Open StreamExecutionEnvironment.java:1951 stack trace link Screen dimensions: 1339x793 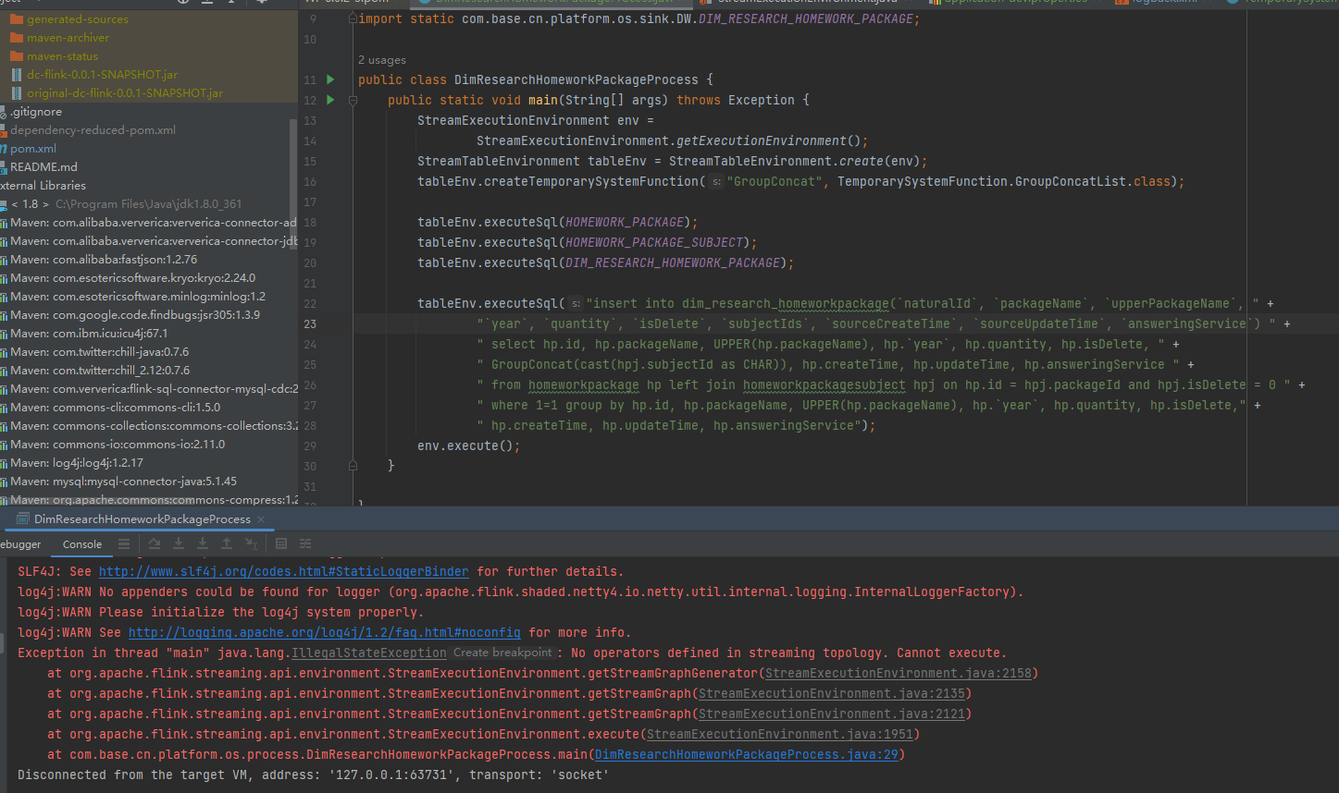pos(780,734)
